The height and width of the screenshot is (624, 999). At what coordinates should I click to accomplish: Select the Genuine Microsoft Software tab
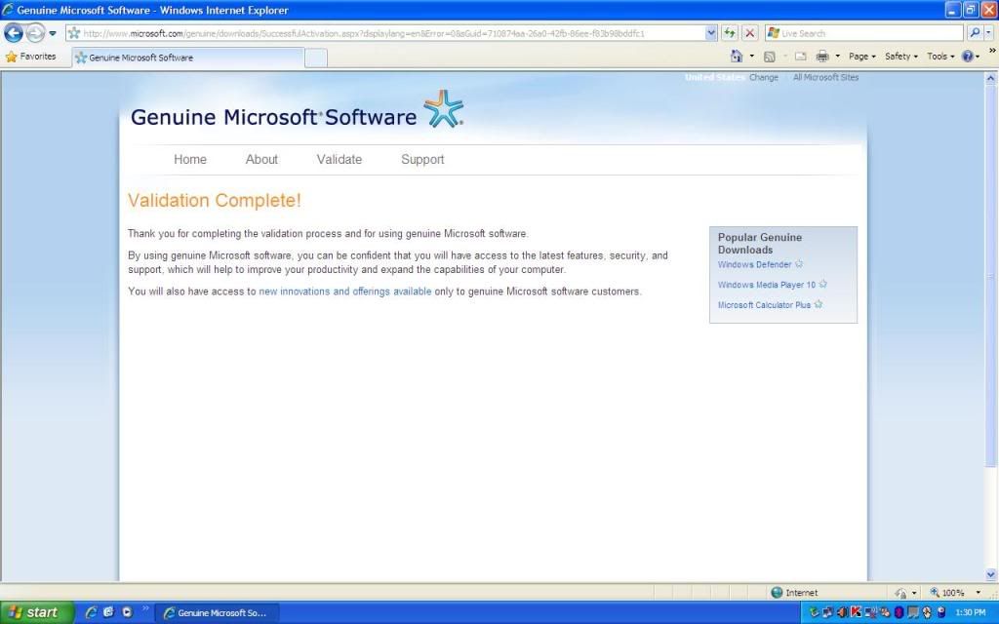pyautogui.click(x=188, y=58)
